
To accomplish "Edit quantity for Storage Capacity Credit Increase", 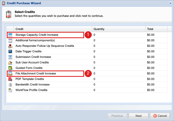I will click(x=119, y=35).
